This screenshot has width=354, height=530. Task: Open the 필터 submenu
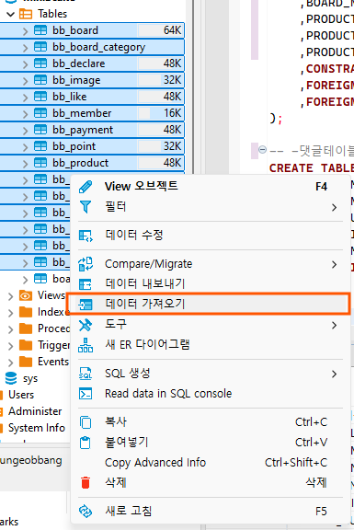[x=210, y=206]
